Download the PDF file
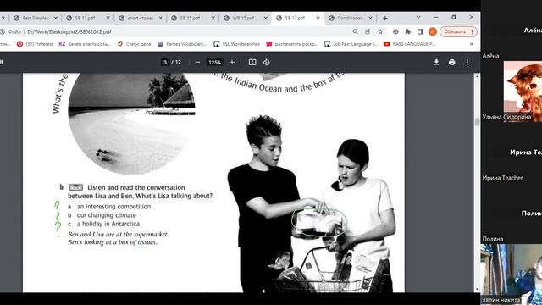This screenshot has width=542, height=305. pos(436,62)
